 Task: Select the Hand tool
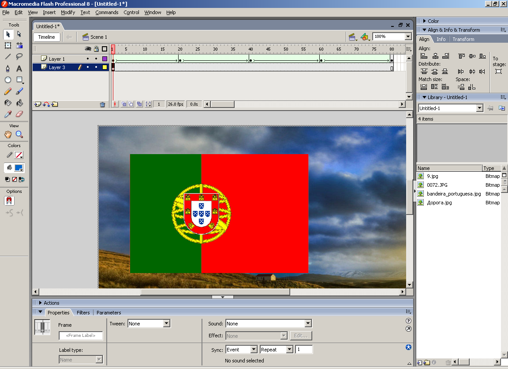tap(8, 134)
